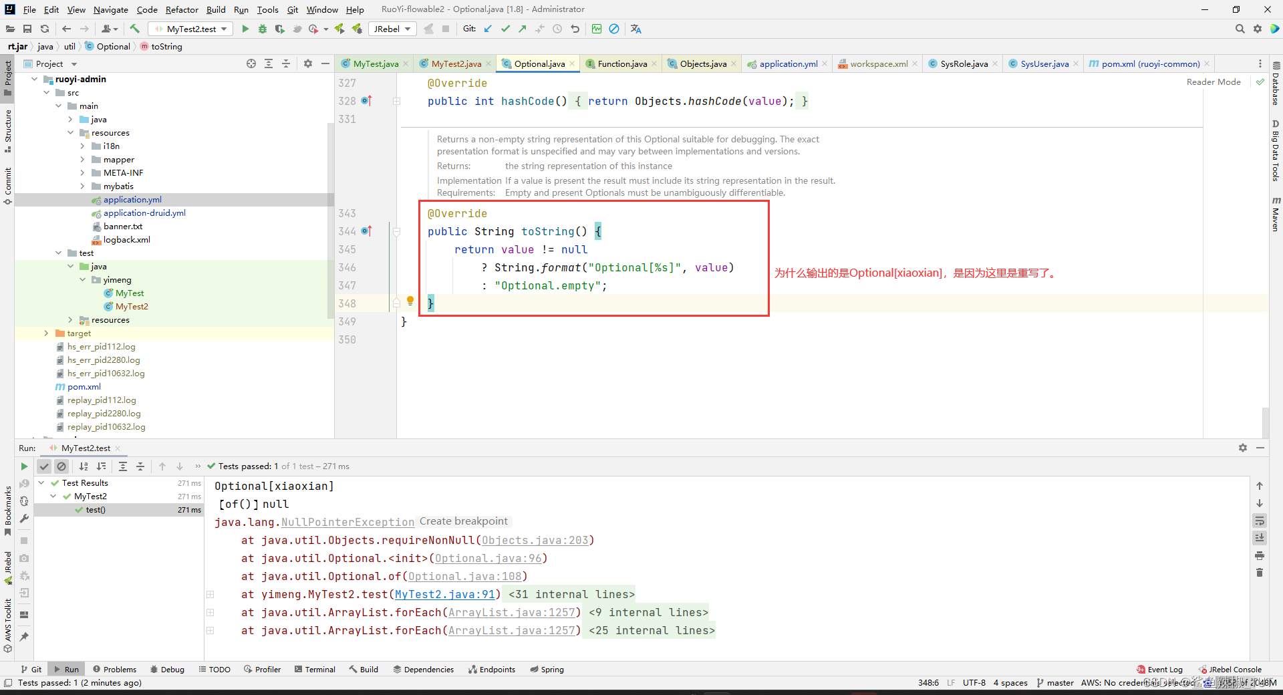Save all files via the floppy disk icon
Viewport: 1283px width, 695px height.
click(27, 29)
